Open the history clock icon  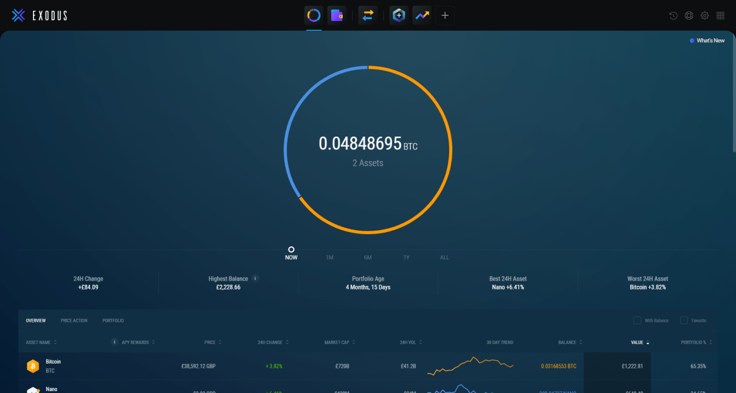click(x=674, y=16)
